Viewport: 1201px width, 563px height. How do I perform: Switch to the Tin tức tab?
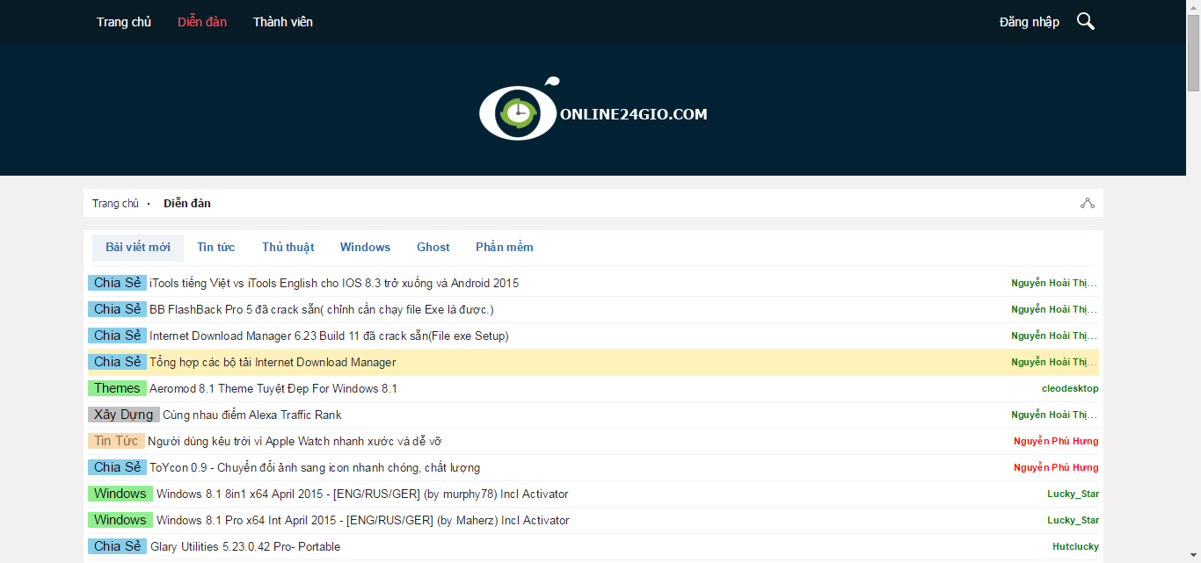pos(215,247)
